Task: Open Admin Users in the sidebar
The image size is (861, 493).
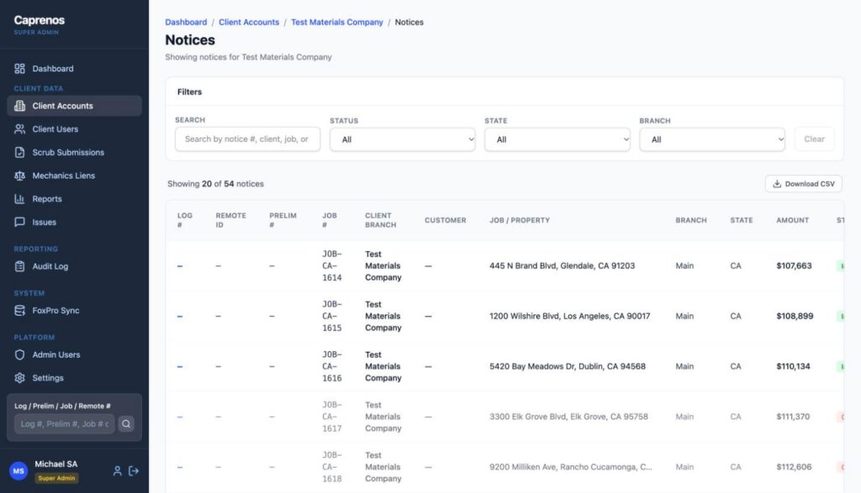Action: click(75, 354)
